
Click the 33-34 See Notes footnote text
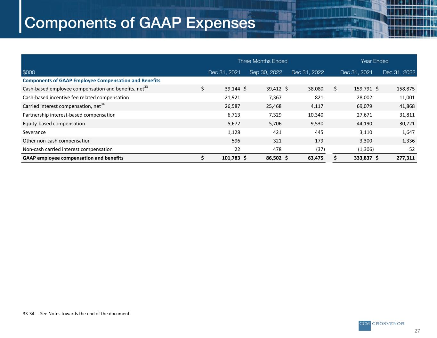coord(77,314)
